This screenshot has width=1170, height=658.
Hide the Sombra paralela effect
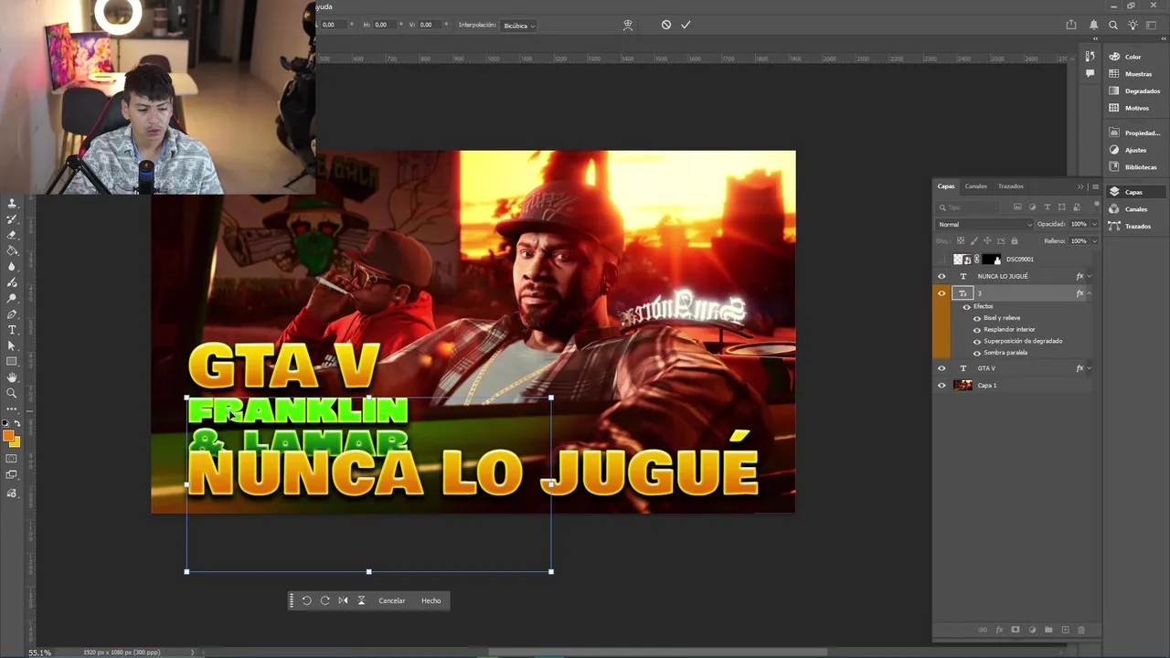(977, 353)
